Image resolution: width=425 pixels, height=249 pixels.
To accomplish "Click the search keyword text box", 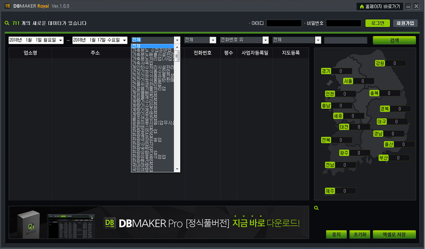I will coord(346,40).
